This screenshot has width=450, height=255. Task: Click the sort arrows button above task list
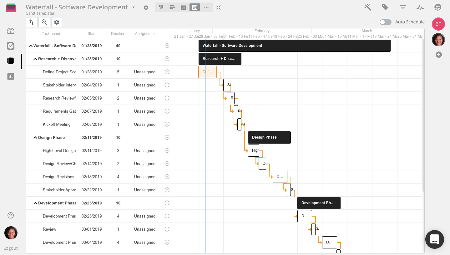(x=32, y=22)
